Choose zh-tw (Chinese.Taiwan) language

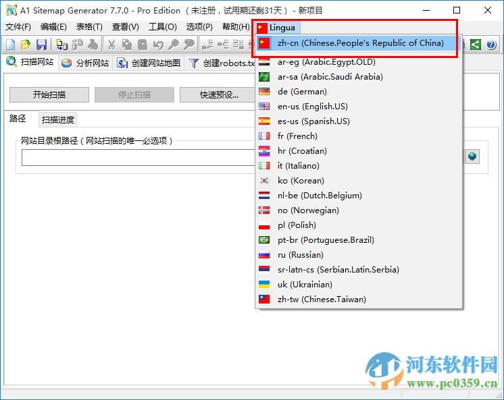click(x=359, y=299)
